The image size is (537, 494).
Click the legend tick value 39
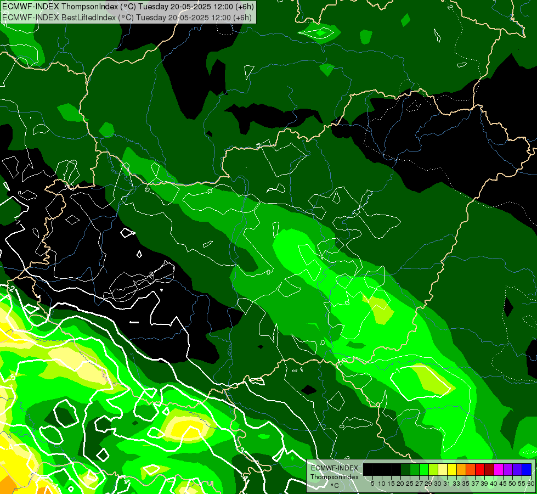click(484, 484)
